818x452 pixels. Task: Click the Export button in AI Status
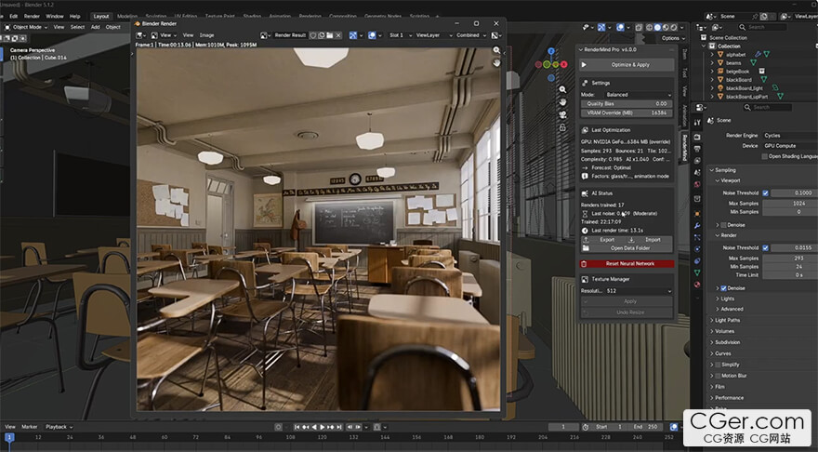pos(603,240)
